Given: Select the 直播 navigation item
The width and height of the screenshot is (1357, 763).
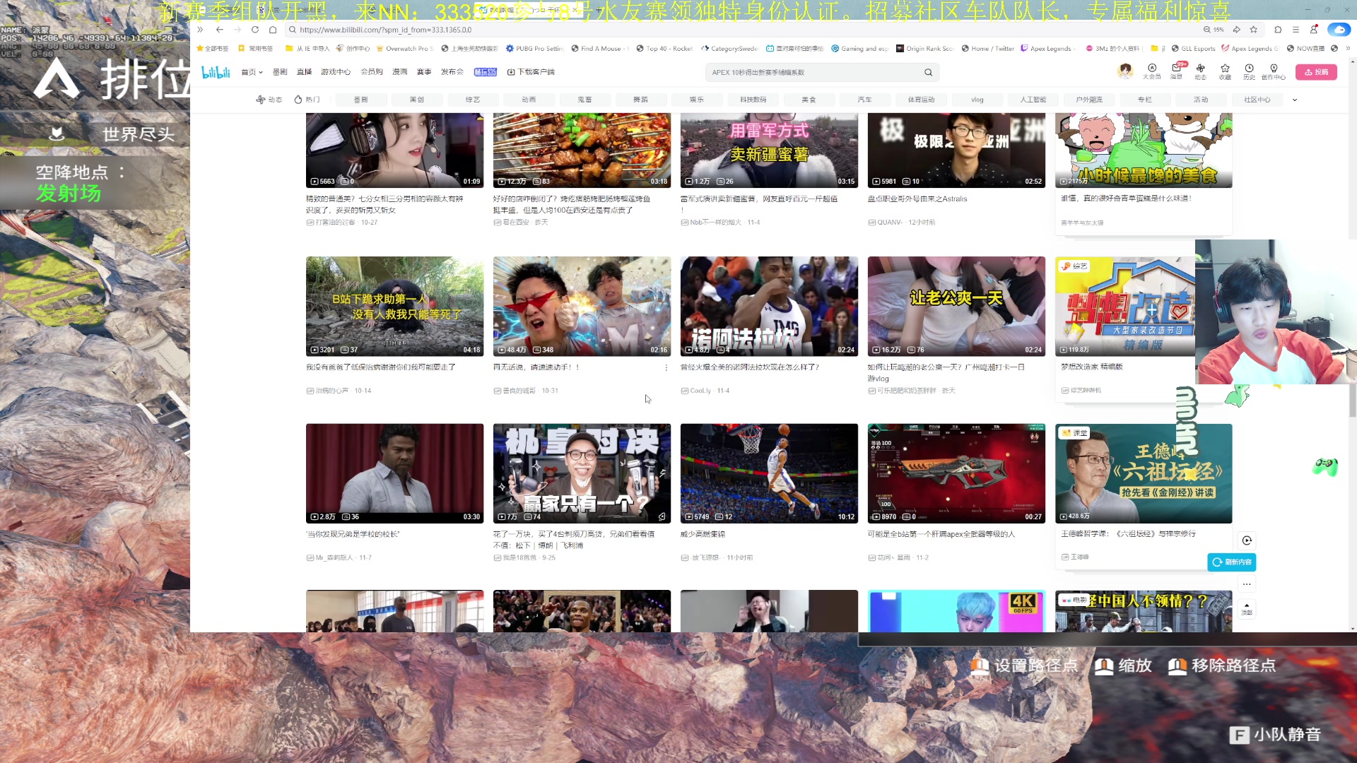Looking at the screenshot, I should coord(304,72).
